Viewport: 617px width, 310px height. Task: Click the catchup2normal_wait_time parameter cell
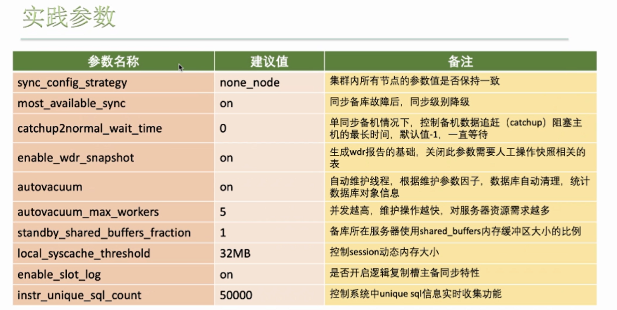(x=113, y=128)
